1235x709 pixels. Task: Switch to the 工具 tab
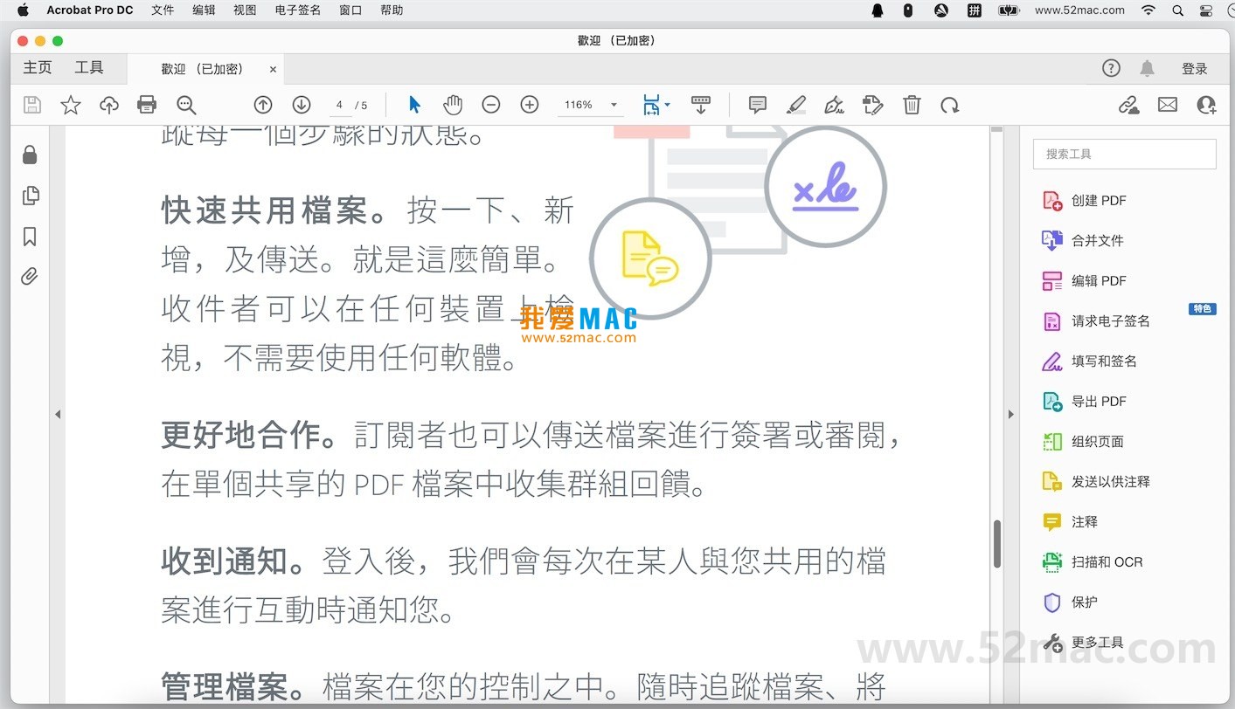(x=89, y=68)
